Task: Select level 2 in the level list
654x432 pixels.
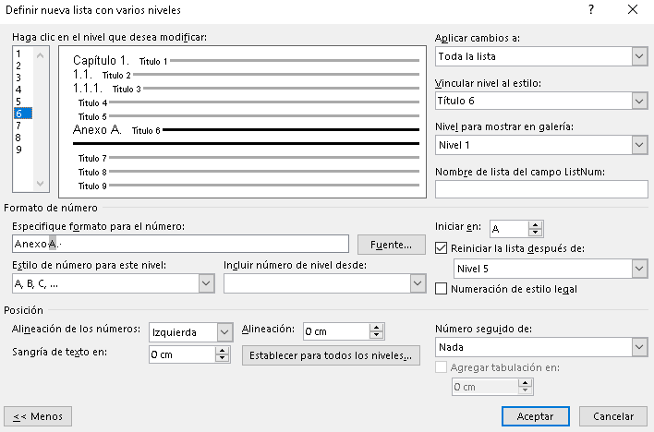Action: (x=18, y=66)
